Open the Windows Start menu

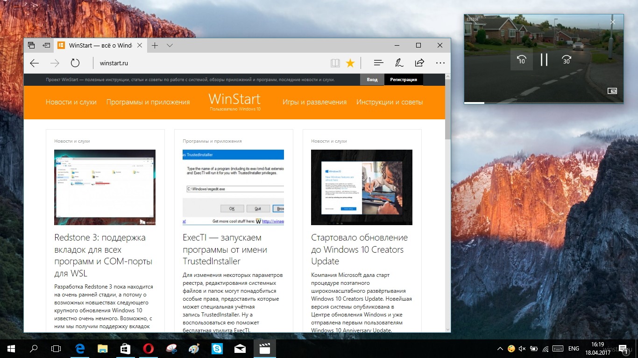pos(11,348)
